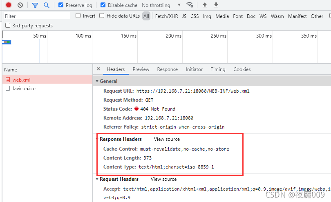Close the request details pane

pos(98,69)
